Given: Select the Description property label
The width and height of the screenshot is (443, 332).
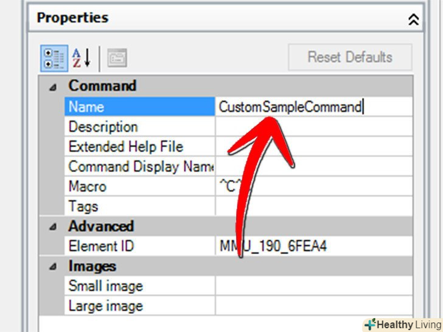Looking at the screenshot, I should (x=103, y=126).
